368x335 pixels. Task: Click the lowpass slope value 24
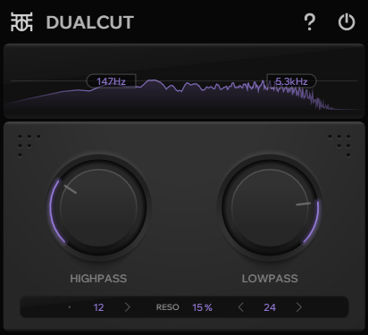pos(270,307)
